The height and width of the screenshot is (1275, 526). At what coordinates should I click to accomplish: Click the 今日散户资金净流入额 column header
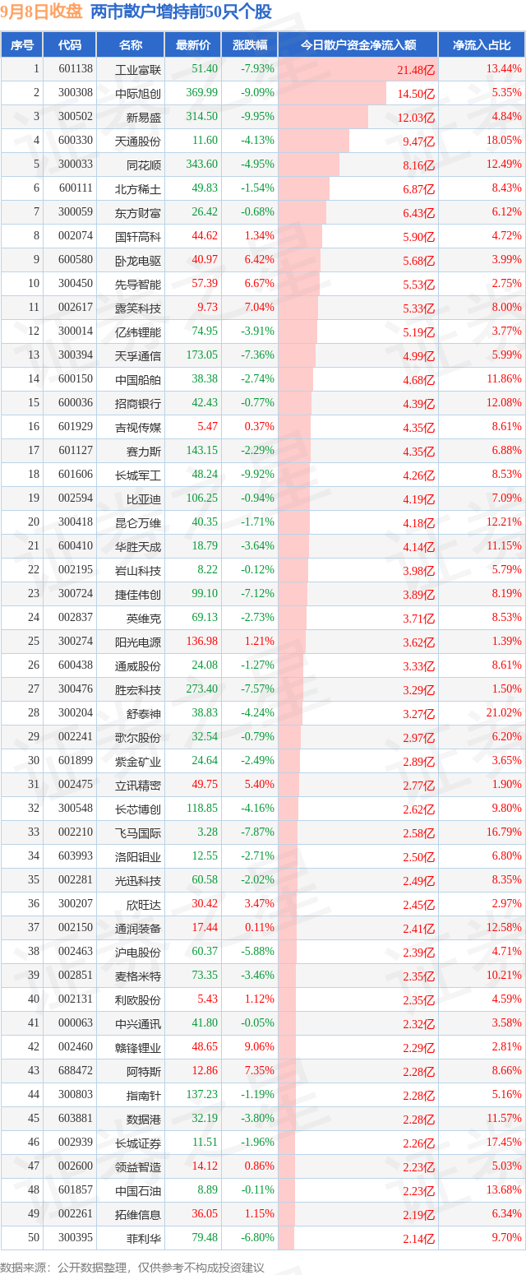point(358,45)
